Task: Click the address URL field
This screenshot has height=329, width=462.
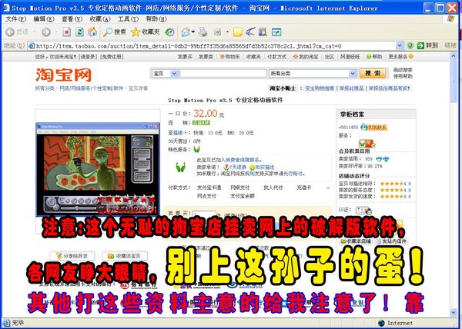Action: 215,46
